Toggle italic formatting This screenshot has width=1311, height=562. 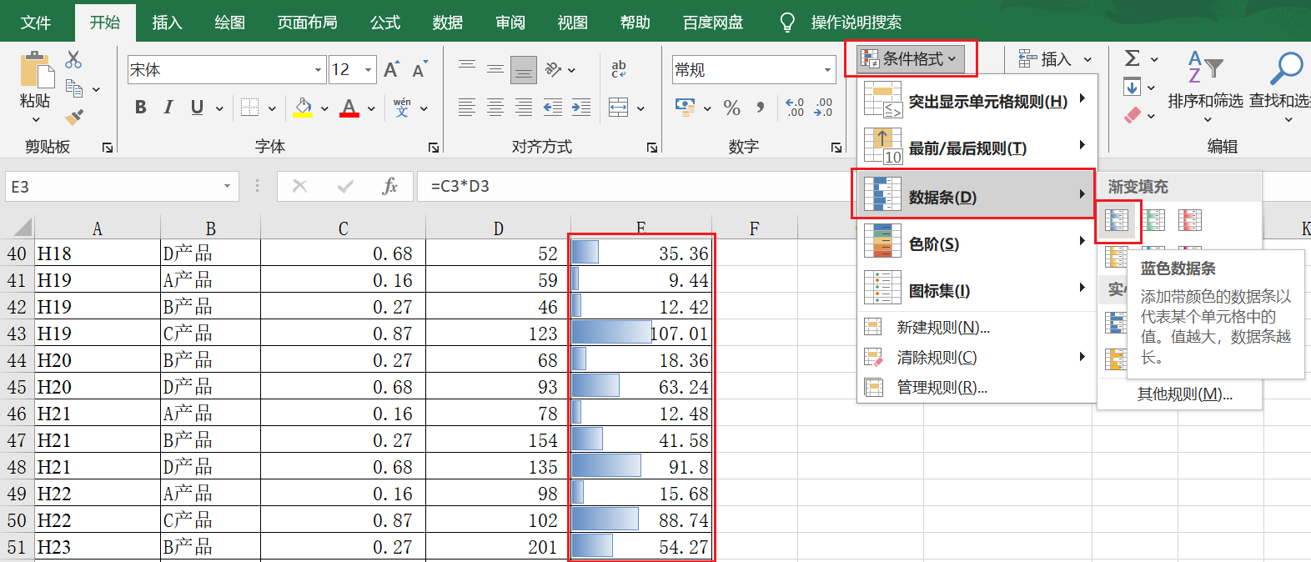(x=168, y=108)
